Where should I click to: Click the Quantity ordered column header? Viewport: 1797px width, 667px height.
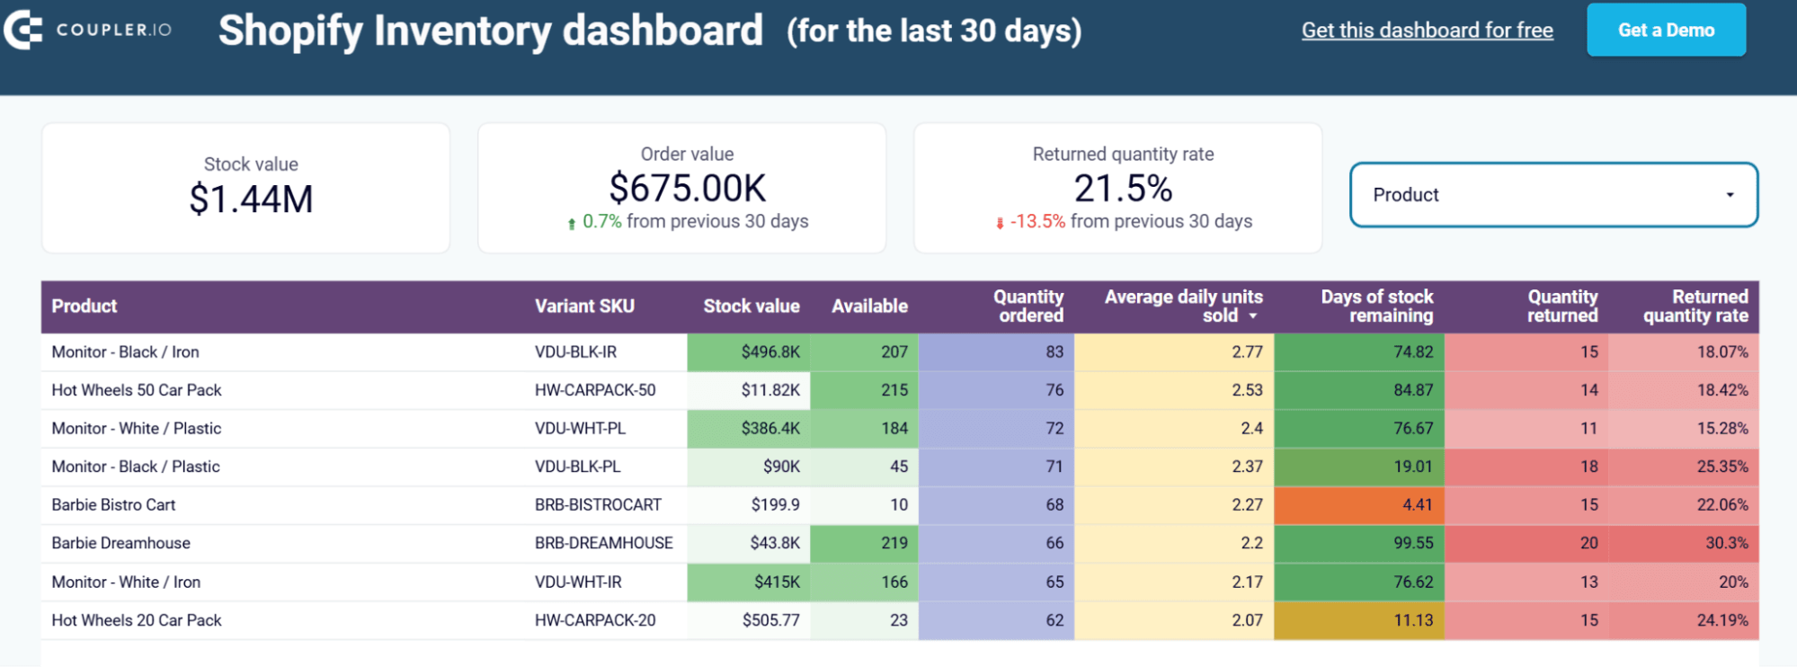point(1028,306)
